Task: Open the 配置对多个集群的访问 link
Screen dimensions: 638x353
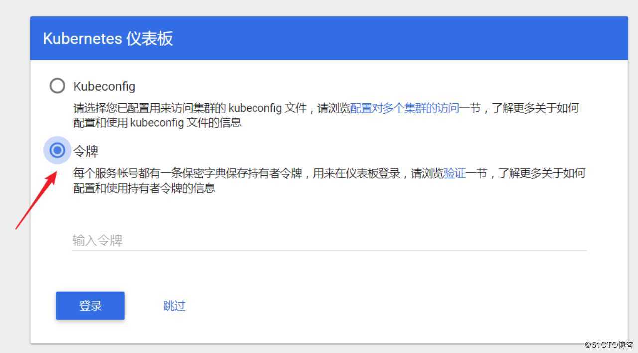Action: (404, 108)
